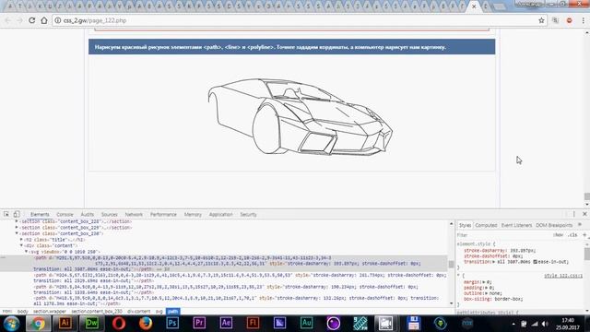Open DevTools customize menu (vertical dots)
The height and width of the screenshot is (332, 590).
573,214
